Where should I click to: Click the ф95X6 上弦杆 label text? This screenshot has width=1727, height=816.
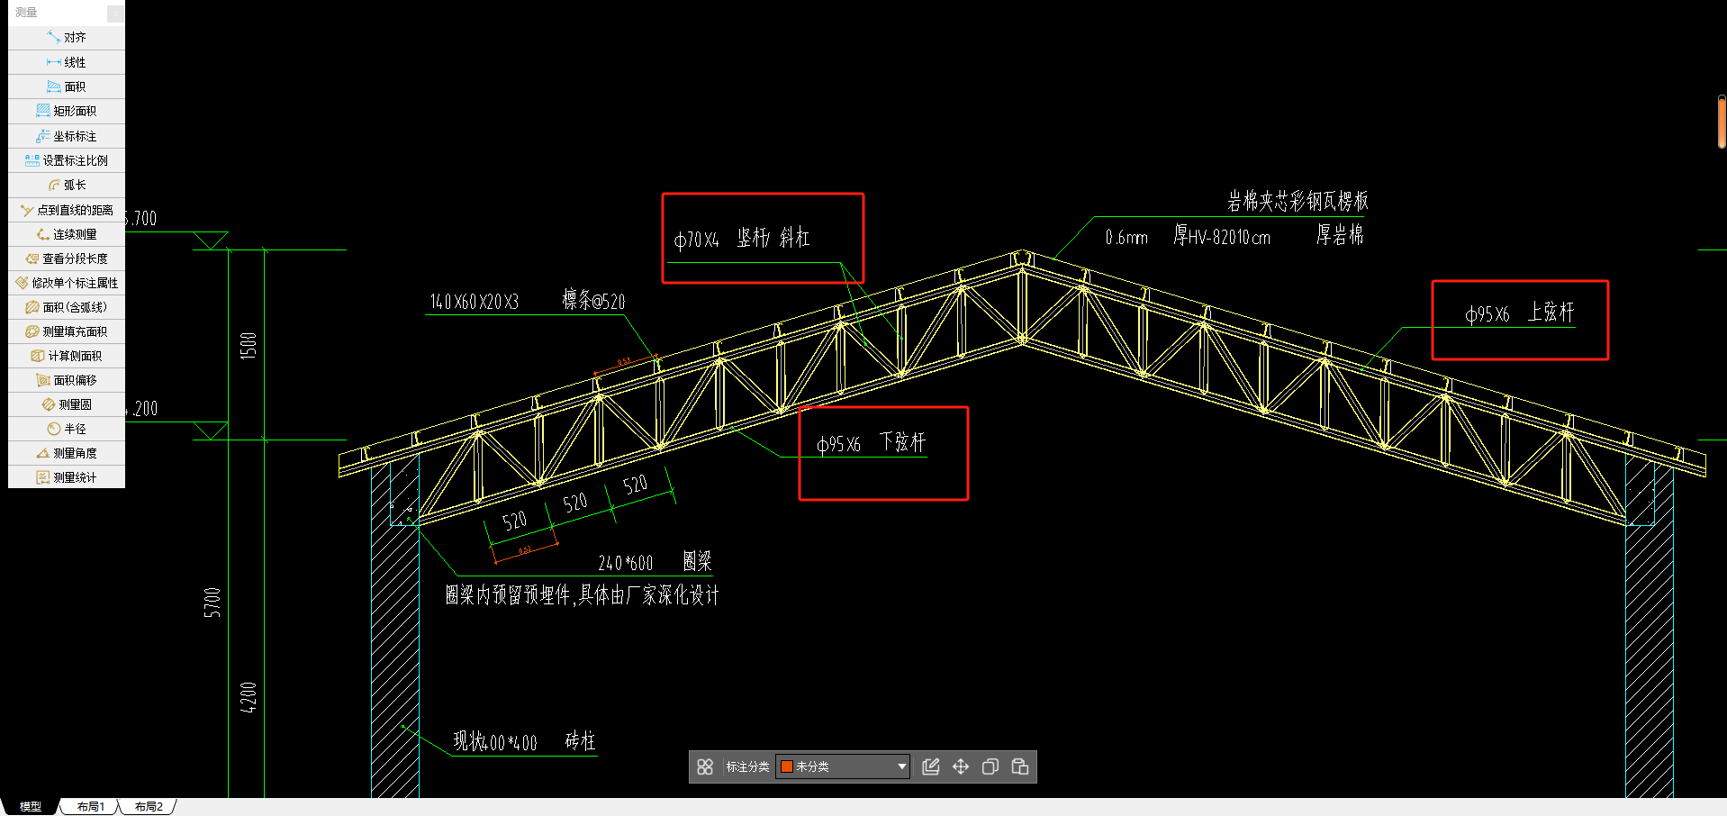tap(1519, 313)
